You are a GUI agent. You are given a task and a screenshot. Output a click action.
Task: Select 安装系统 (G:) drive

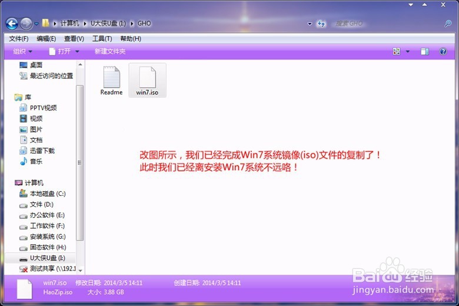pos(42,237)
